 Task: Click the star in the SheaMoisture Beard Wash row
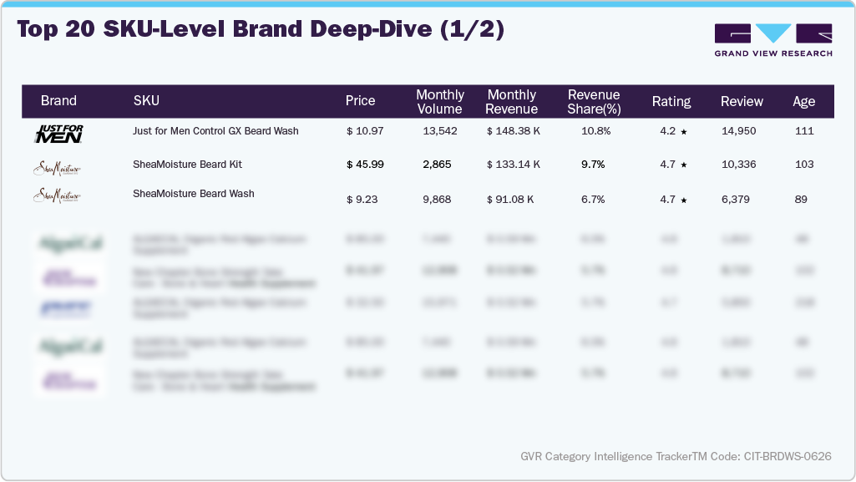(683, 200)
